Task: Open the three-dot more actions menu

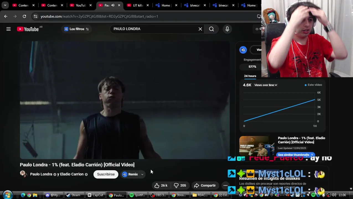Action: pos(225,185)
